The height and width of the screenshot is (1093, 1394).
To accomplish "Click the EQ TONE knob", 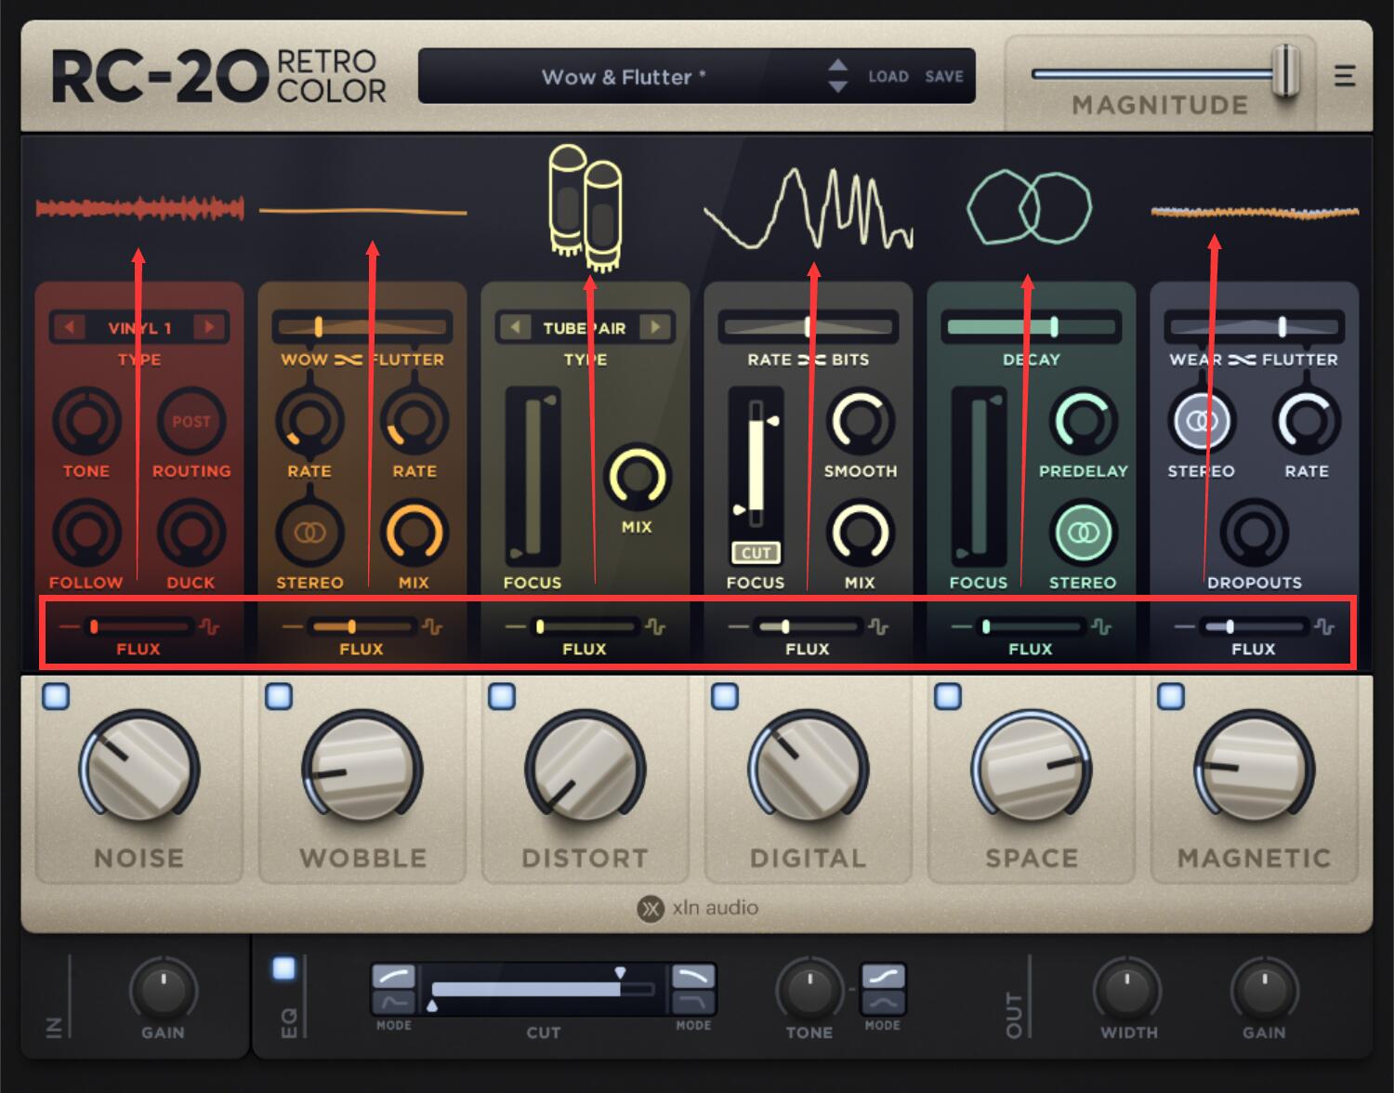I will (x=809, y=989).
